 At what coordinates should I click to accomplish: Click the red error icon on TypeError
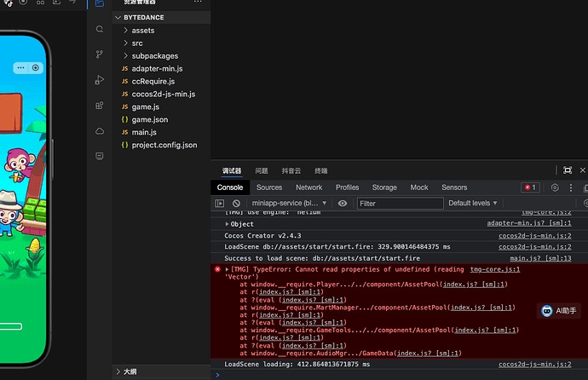[x=217, y=269]
